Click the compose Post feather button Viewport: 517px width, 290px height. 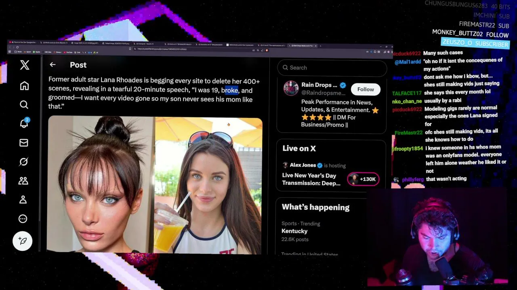[x=23, y=241]
